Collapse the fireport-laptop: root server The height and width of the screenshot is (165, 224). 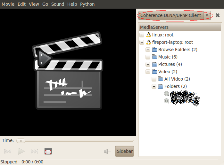tap(142, 42)
